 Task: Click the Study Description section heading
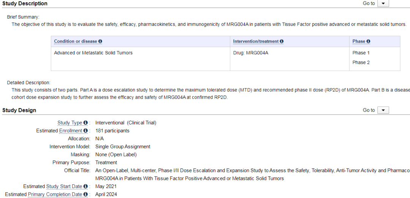click(x=25, y=3)
